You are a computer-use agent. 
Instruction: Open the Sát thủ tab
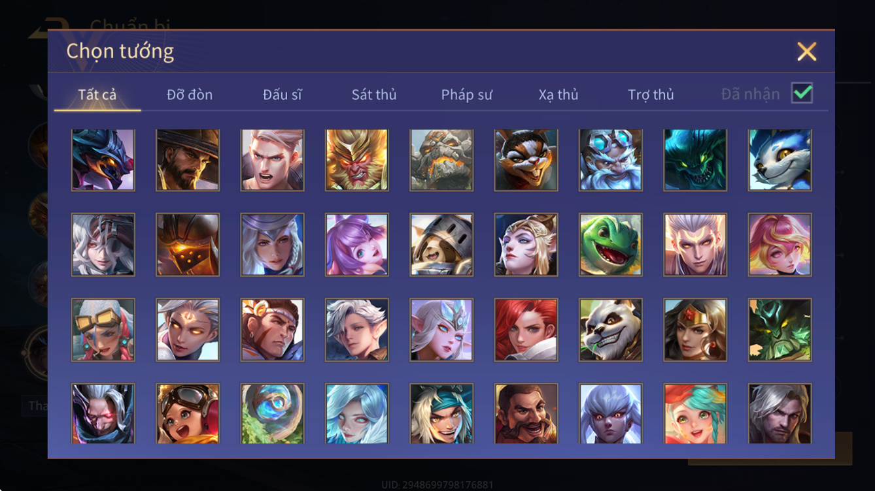(x=374, y=95)
